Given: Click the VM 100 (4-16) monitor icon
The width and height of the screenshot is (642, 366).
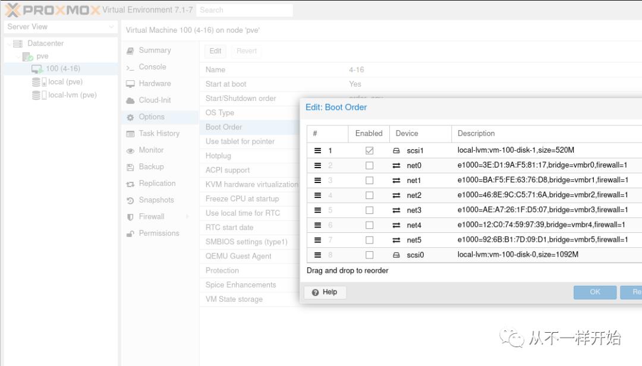Looking at the screenshot, I should tap(37, 69).
